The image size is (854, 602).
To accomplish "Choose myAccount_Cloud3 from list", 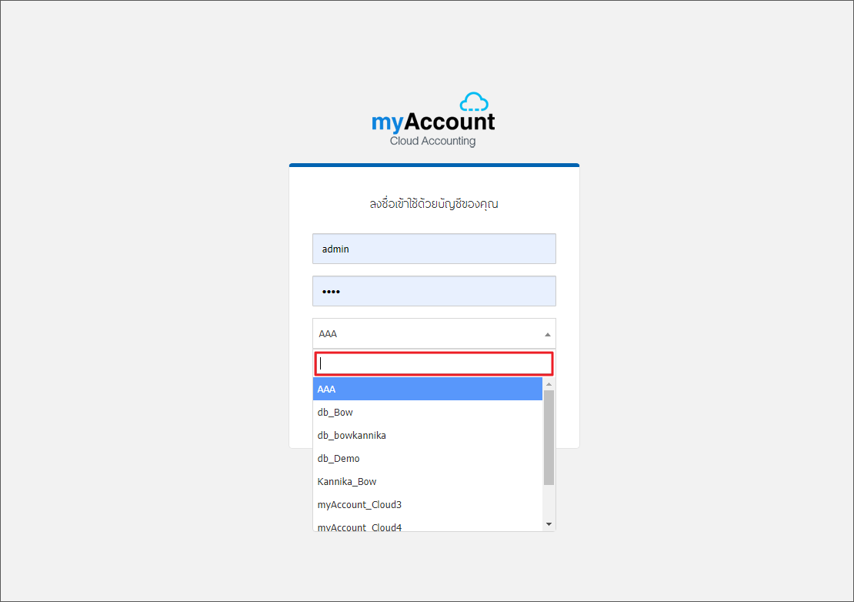I will [x=428, y=505].
